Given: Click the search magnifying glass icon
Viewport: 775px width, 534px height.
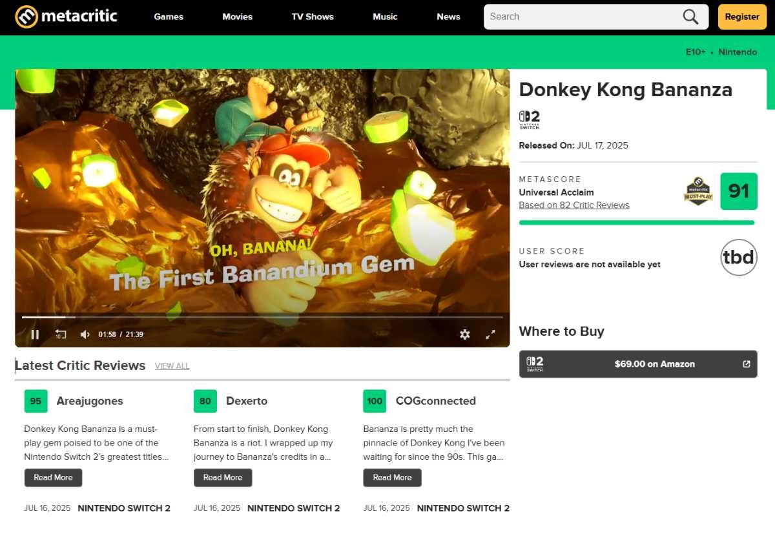Looking at the screenshot, I should pyautogui.click(x=690, y=17).
